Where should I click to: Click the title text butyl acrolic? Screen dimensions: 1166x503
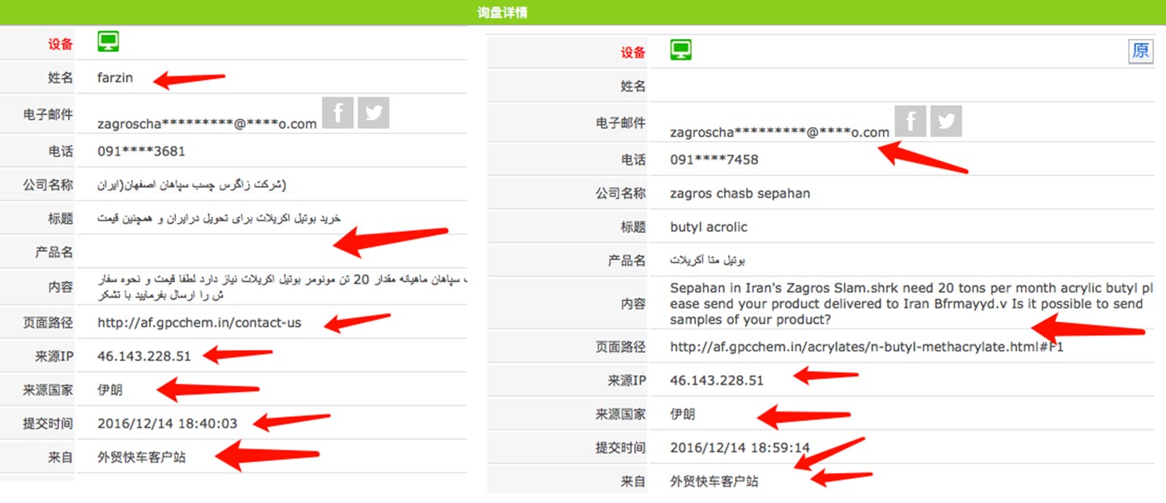(x=708, y=227)
